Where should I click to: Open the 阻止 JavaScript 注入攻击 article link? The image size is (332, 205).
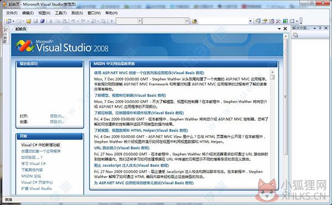tap(132, 165)
